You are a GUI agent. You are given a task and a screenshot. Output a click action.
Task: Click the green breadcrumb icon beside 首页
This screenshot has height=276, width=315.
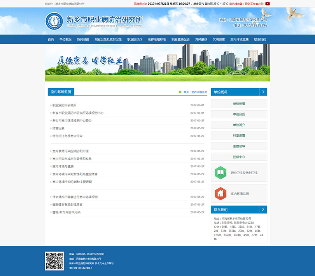pos(180,92)
